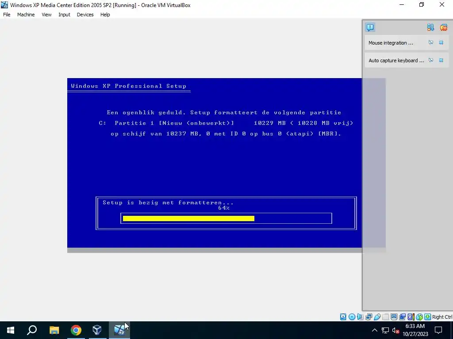
Task: Dismiss all notifications with the delete-all icon
Action: 443,27
